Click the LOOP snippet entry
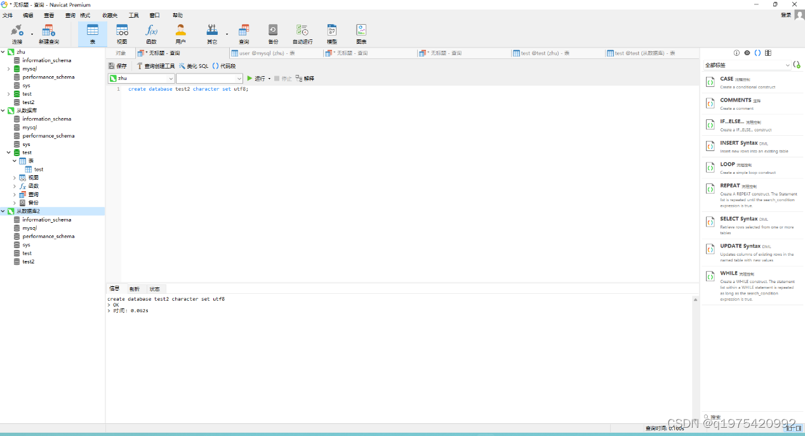Screen dimensions: 805x436 [x=752, y=168]
